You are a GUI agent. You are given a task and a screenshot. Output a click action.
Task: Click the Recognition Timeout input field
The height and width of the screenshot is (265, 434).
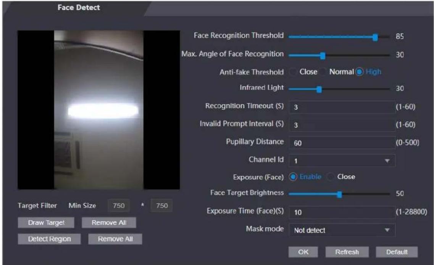[342, 107]
